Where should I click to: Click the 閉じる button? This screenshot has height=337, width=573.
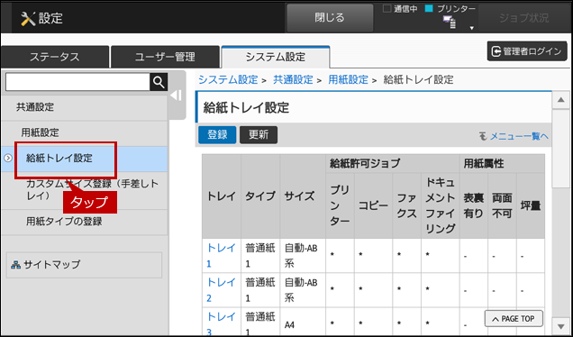tap(330, 18)
